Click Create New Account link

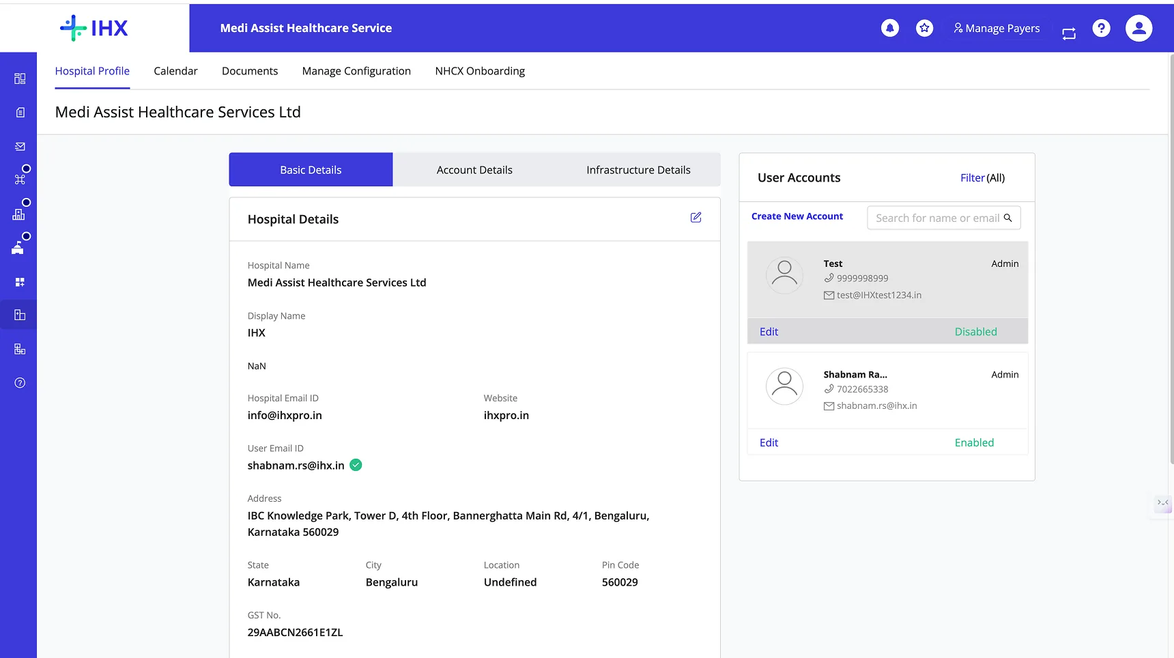(x=797, y=216)
